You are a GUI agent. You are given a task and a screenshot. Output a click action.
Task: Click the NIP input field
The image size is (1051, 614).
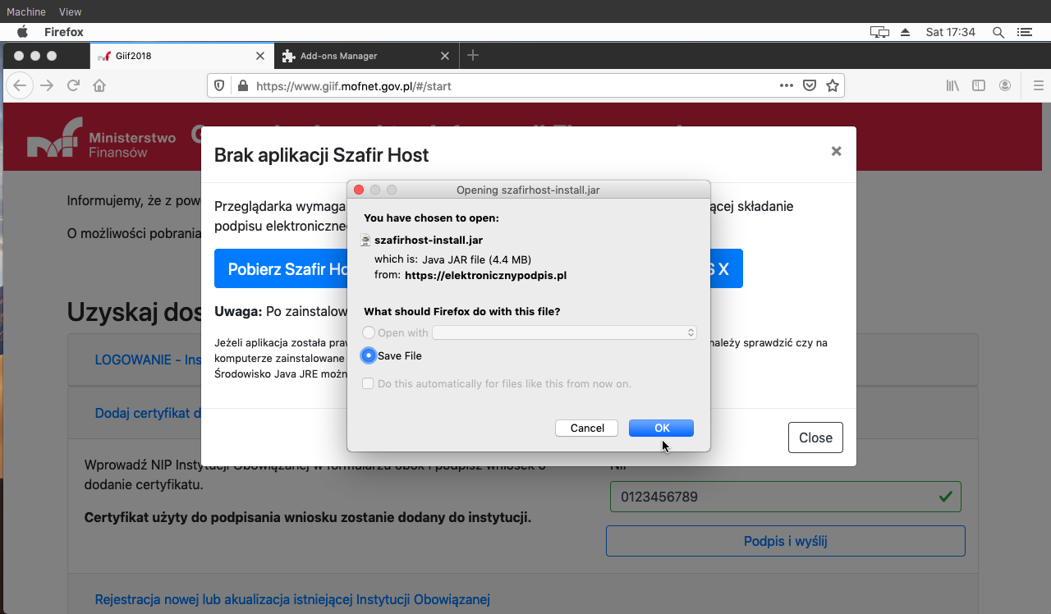click(772, 497)
